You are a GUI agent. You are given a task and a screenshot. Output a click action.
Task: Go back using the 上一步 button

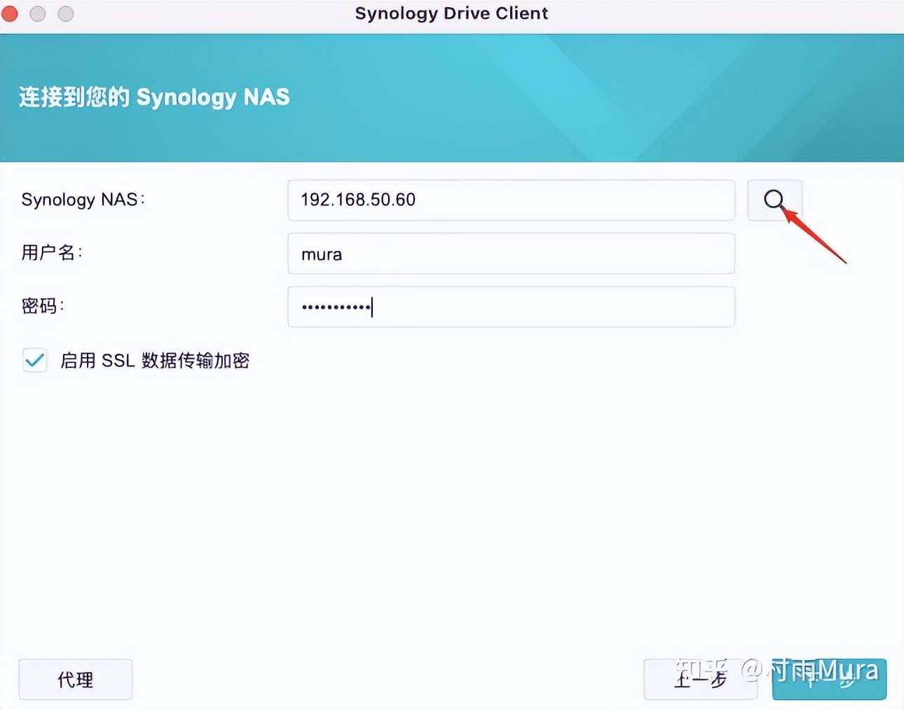(x=700, y=679)
